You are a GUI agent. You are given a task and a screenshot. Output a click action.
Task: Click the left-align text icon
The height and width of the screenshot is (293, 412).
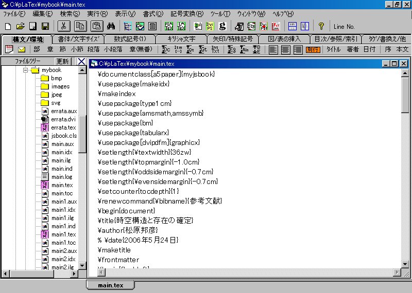pyautogui.click(x=273, y=49)
